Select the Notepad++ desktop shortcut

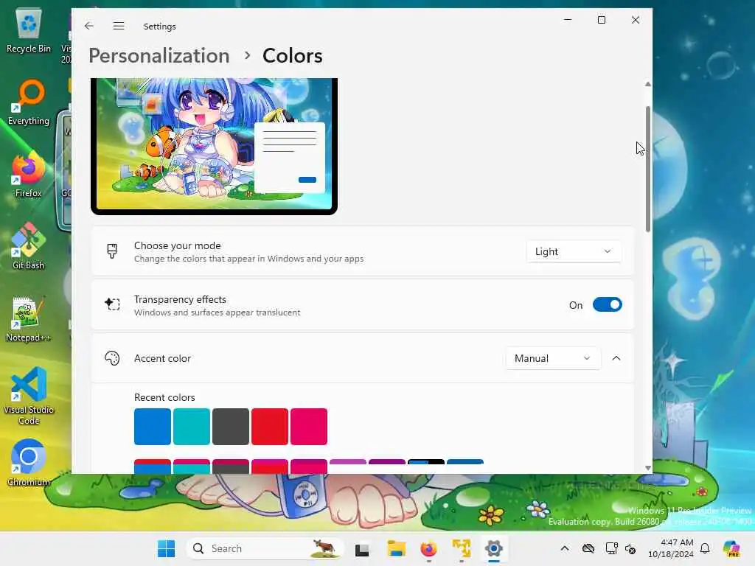pyautogui.click(x=29, y=318)
